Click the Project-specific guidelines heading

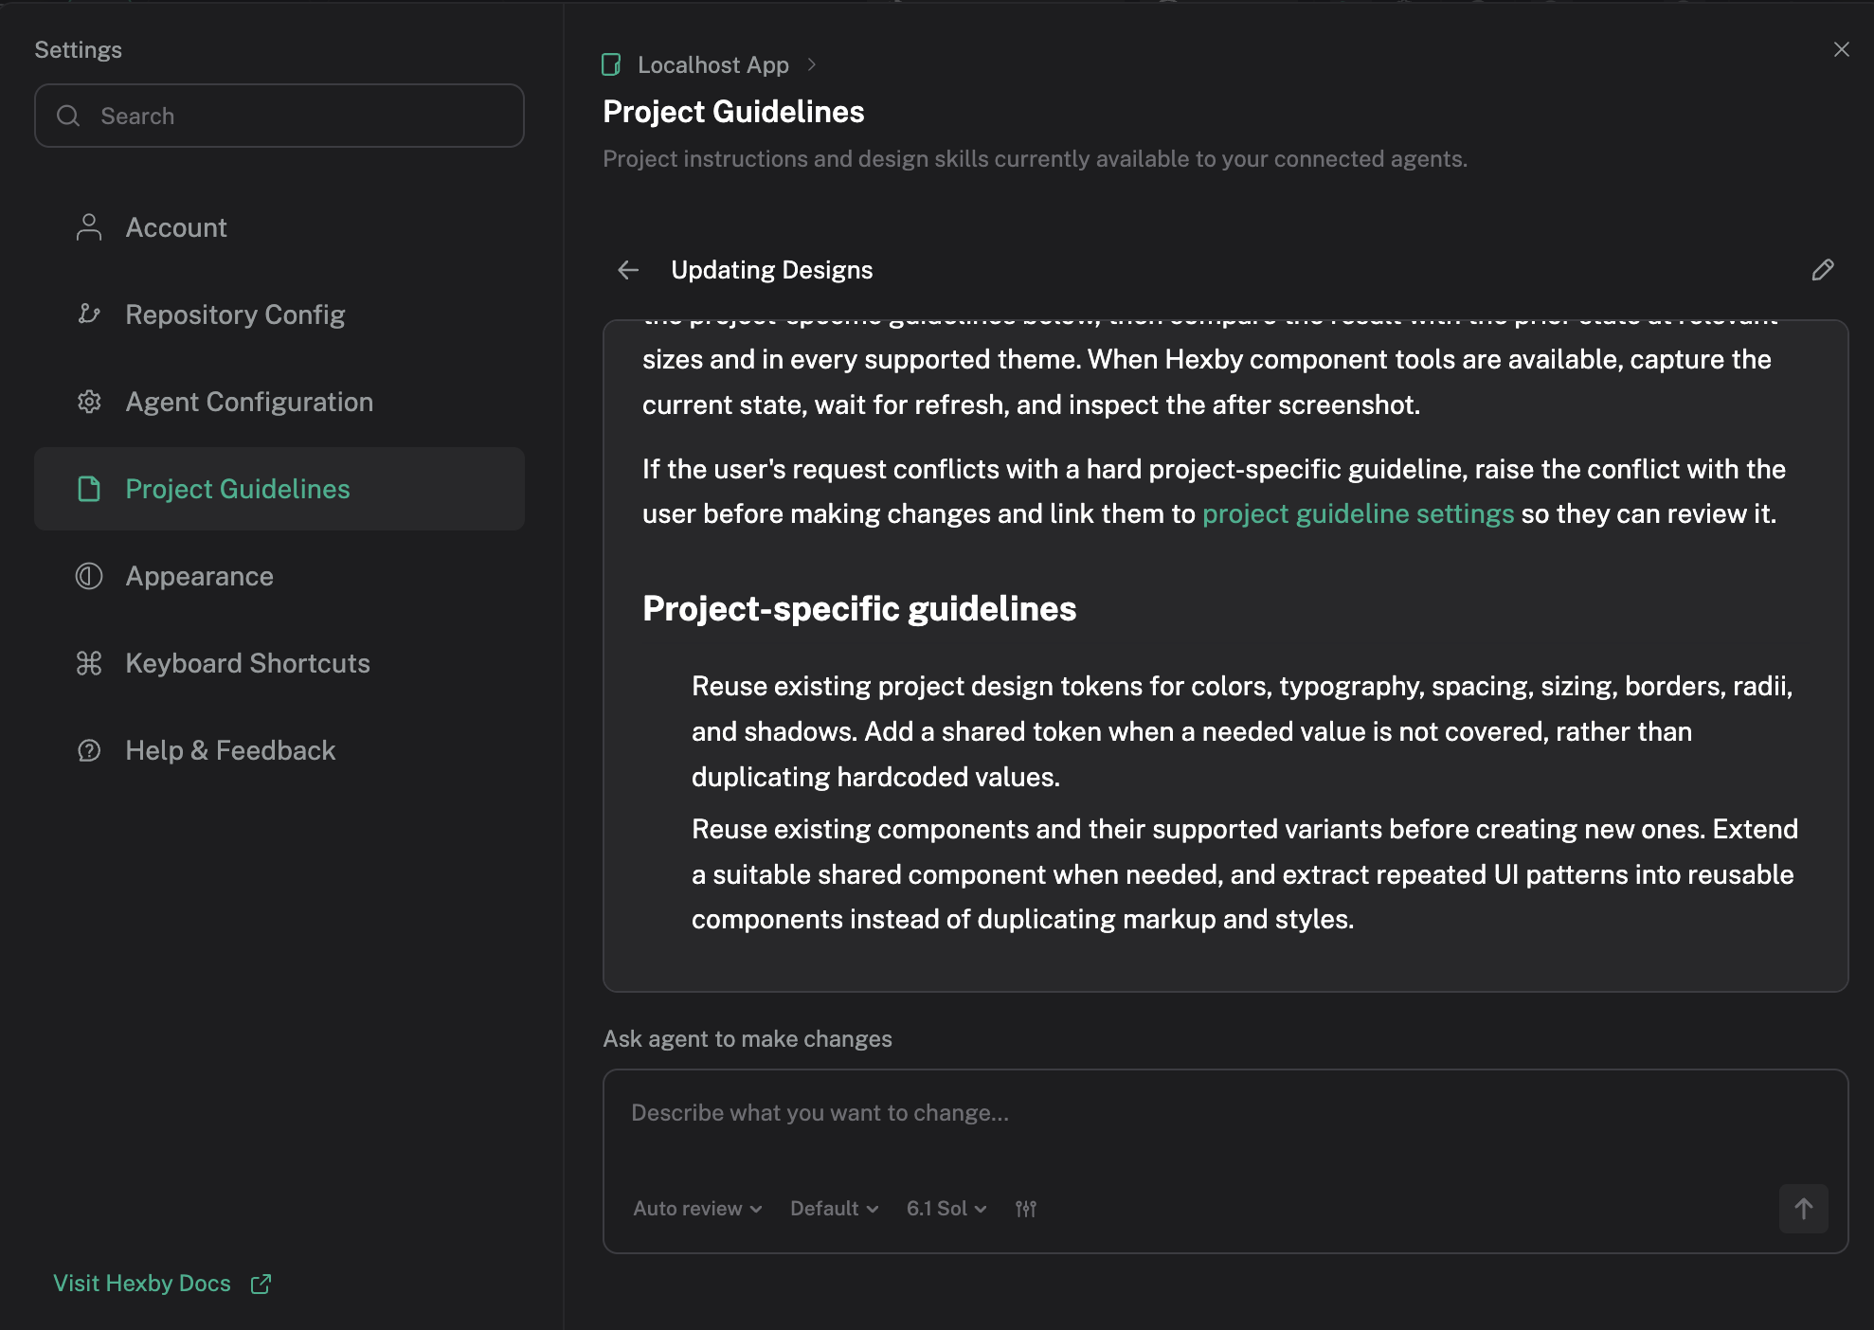pyautogui.click(x=859, y=608)
